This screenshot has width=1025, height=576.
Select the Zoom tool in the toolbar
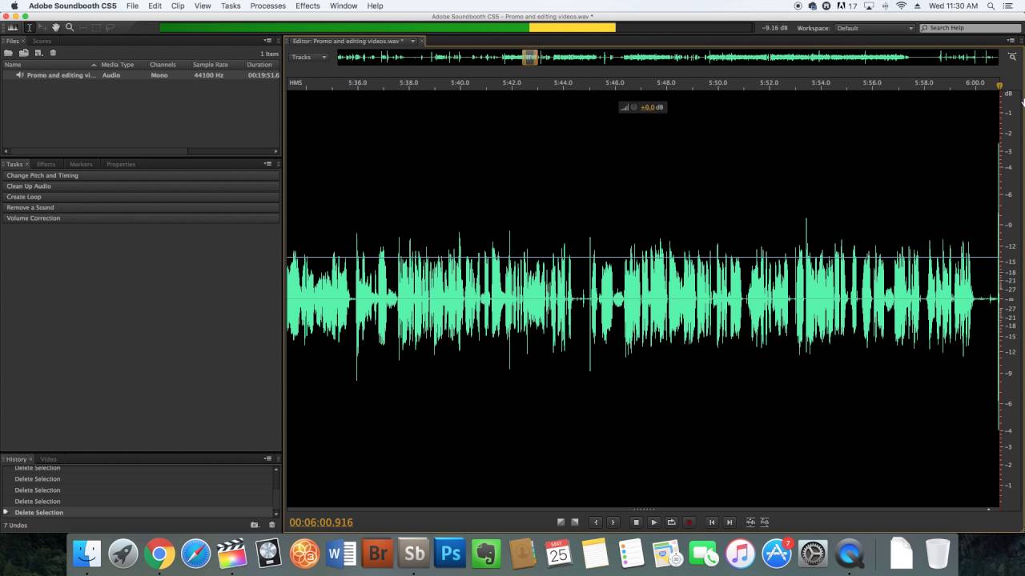click(x=70, y=27)
